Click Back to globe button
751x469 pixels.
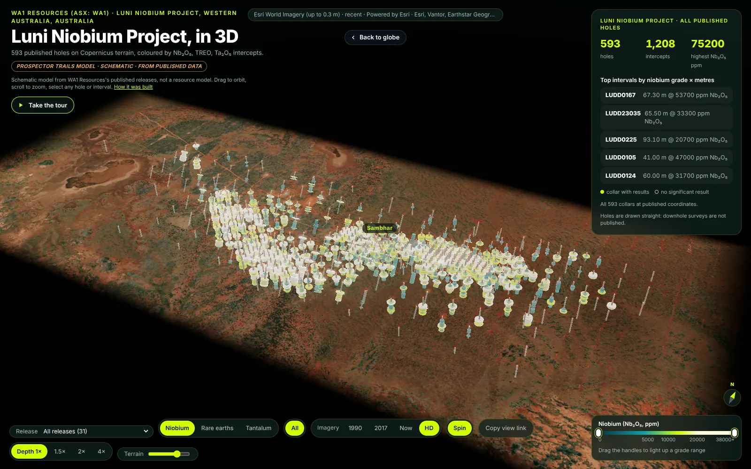click(375, 38)
